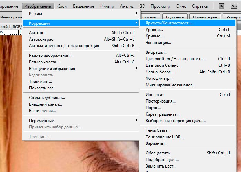241x172 pixels.
Task: Select Цветовой тон/Насыщенность option
Action: coord(173,59)
